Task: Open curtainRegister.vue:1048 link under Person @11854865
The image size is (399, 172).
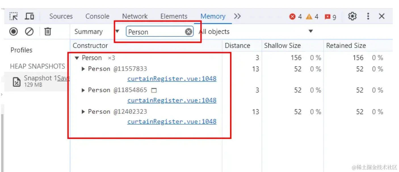Action: click(172, 100)
